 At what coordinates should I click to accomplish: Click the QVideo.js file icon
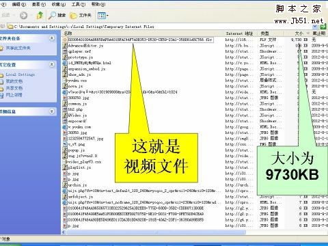(x=65, y=115)
